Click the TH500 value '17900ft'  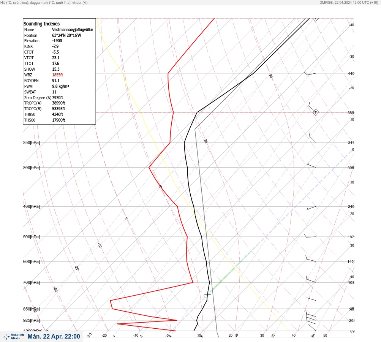58,120
